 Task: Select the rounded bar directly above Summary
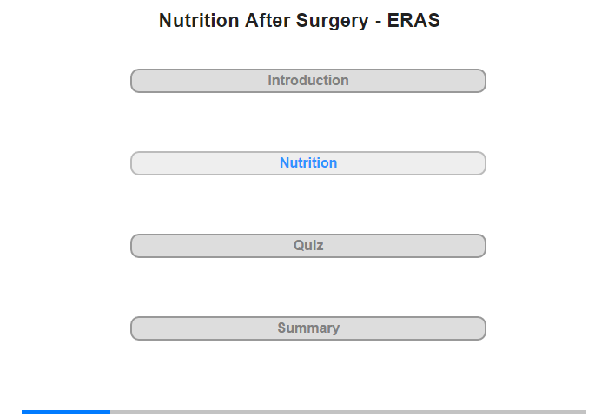coord(308,246)
